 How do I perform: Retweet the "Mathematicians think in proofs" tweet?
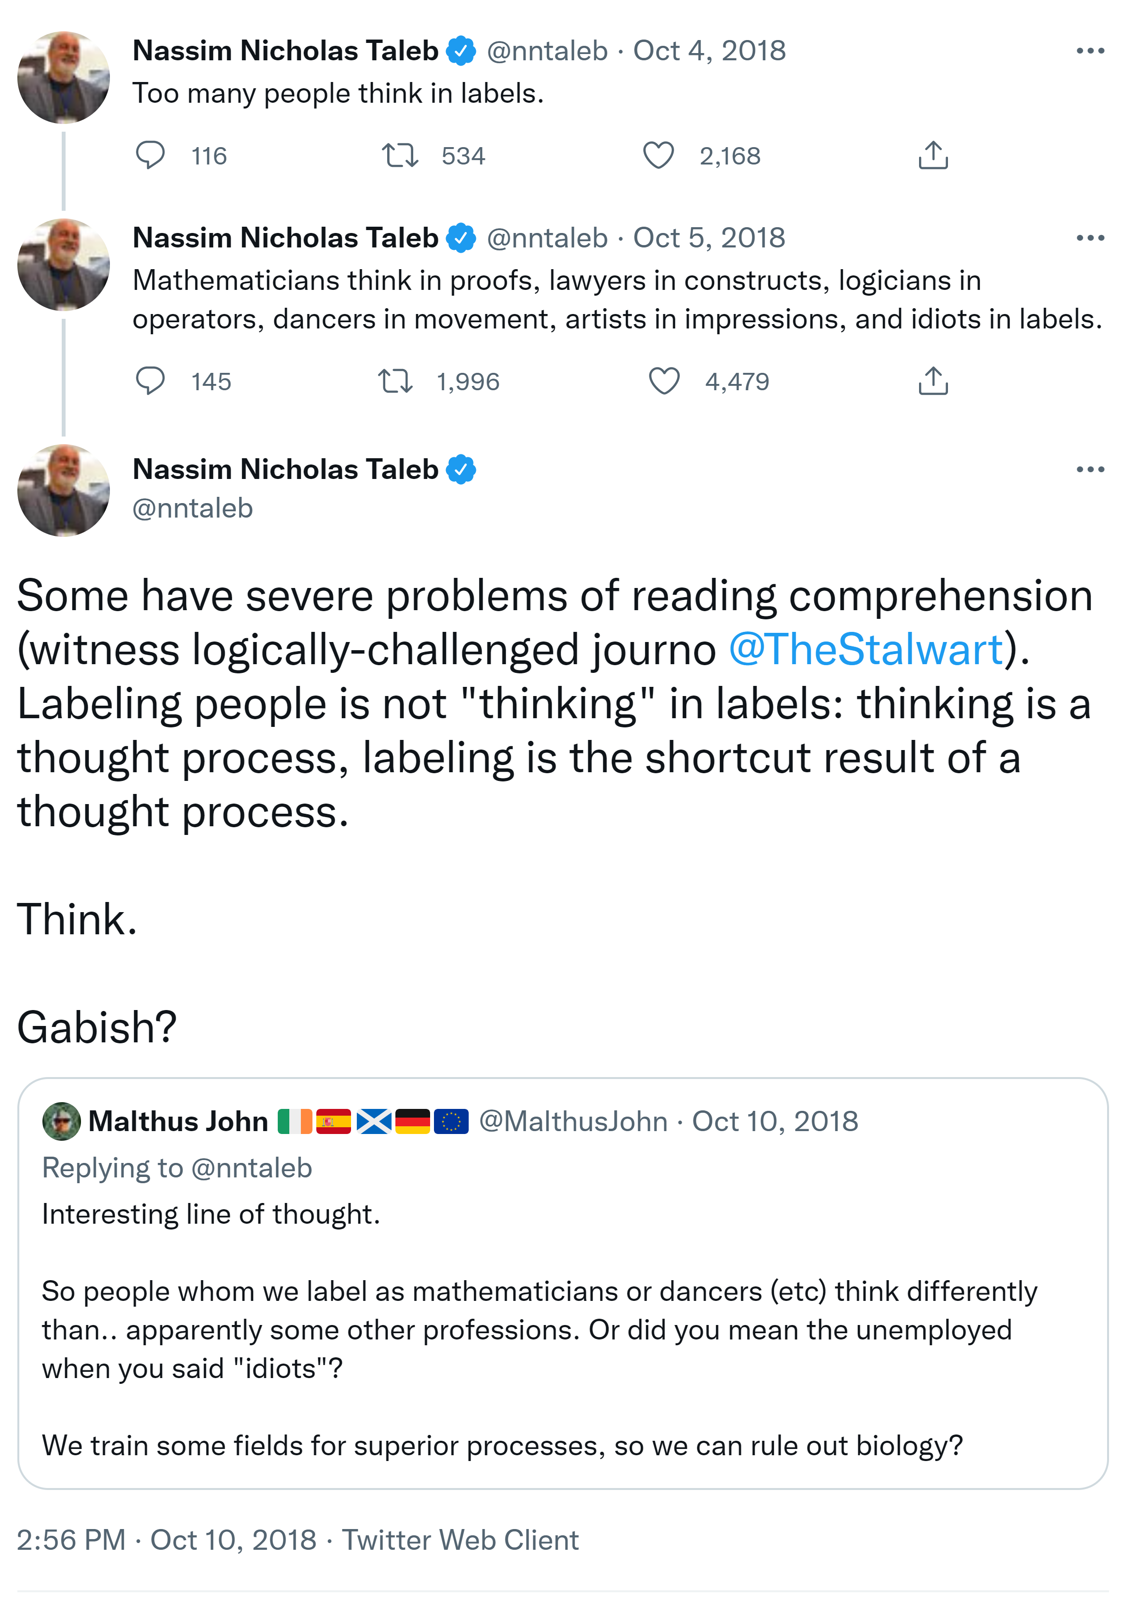click(395, 381)
